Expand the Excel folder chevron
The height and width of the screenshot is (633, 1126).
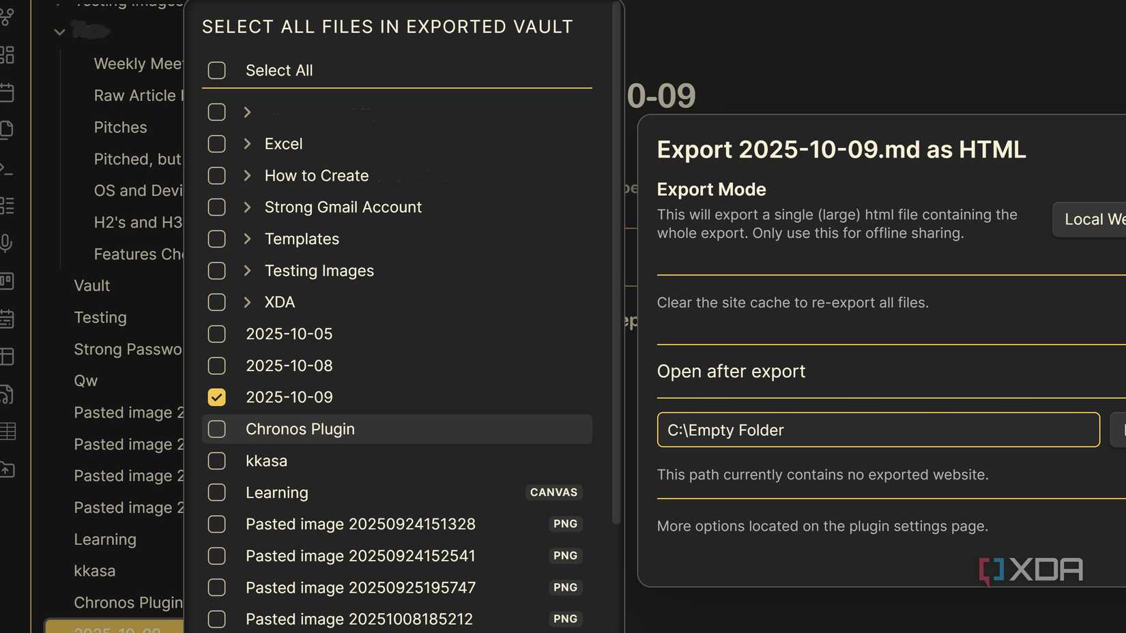coord(247,143)
